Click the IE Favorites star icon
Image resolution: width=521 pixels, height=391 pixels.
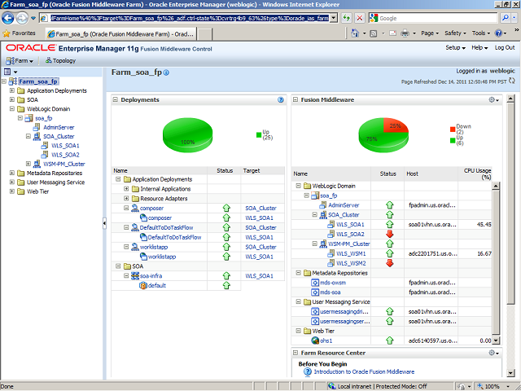(7, 33)
